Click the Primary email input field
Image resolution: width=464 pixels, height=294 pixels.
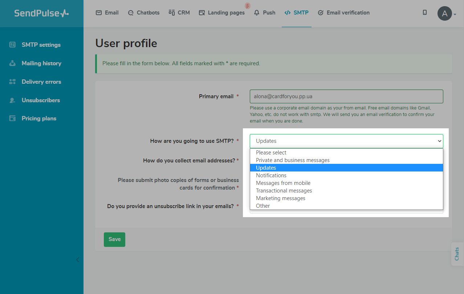tap(346, 96)
